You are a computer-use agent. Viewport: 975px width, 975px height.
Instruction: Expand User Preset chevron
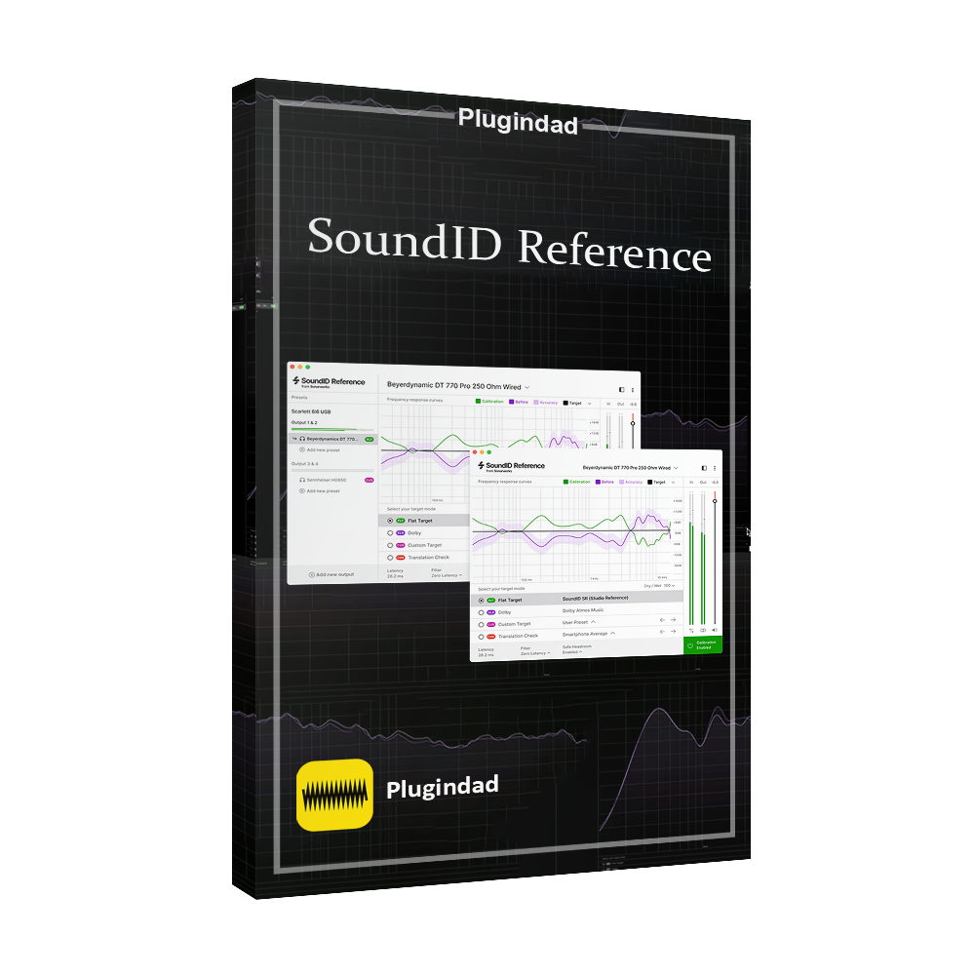[x=593, y=622]
